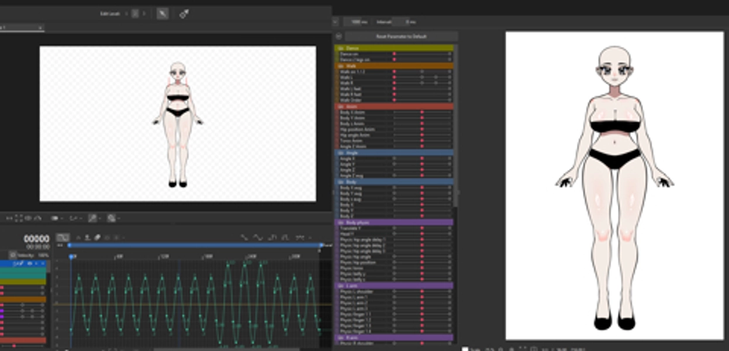Select the eyedropper tool near the top toolbar
Image resolution: width=729 pixels, height=351 pixels.
tap(183, 13)
